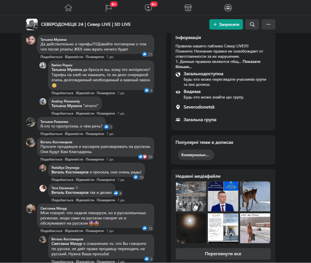Share Nataliya Deynega's reply via Поширити
311x263 pixels.
106,180
